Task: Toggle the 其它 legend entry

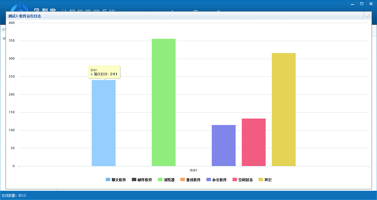Action: (265, 180)
